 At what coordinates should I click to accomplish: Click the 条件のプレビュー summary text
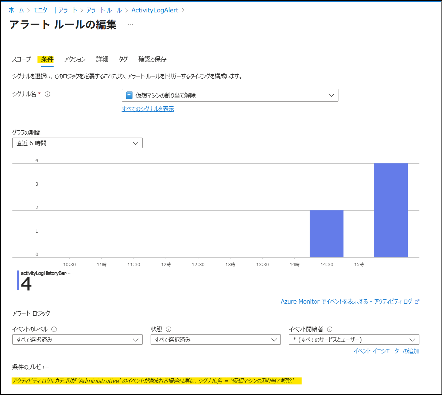pyautogui.click(x=153, y=381)
